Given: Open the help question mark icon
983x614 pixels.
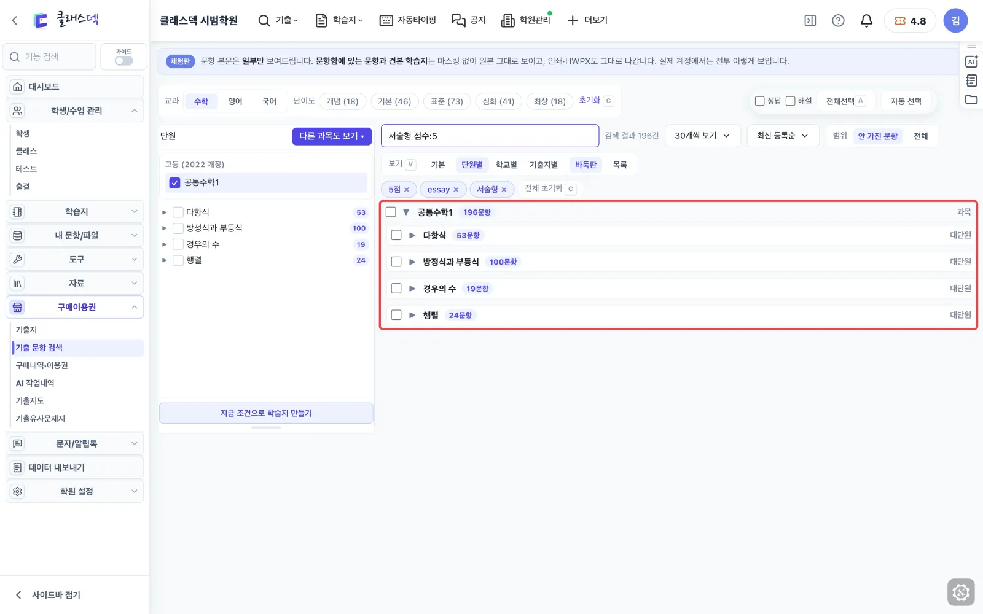Looking at the screenshot, I should click(x=838, y=21).
